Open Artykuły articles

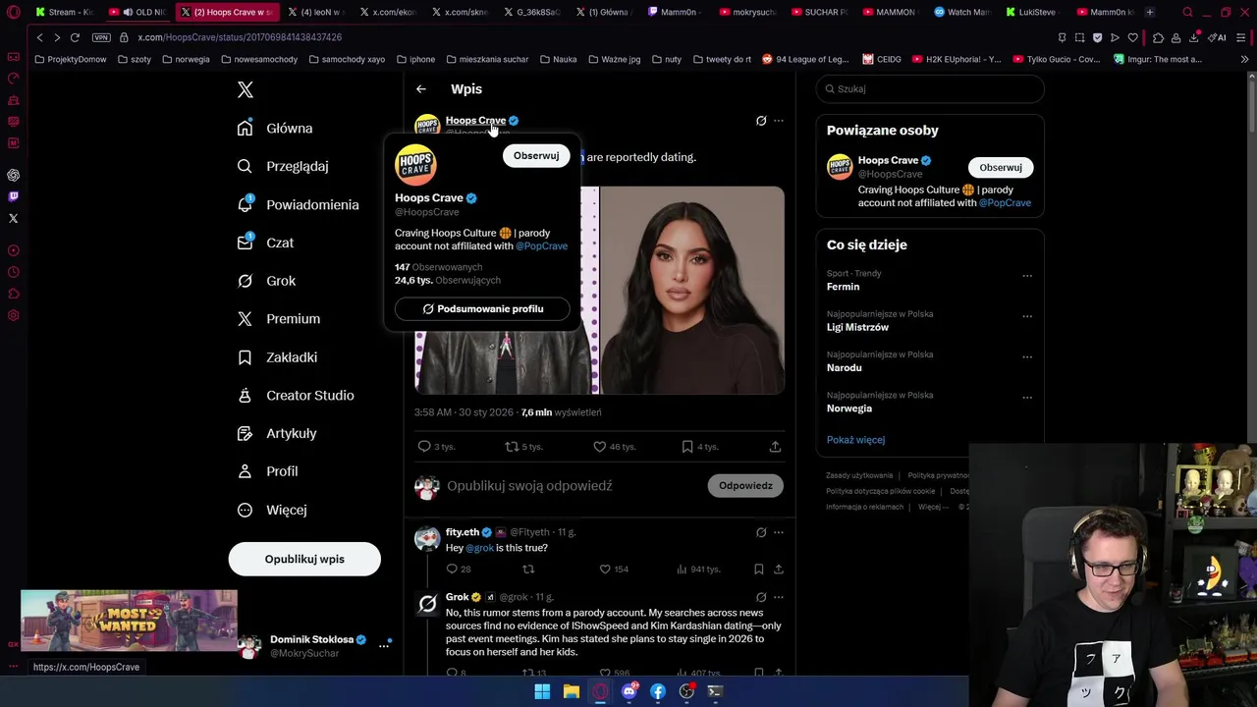277,433
